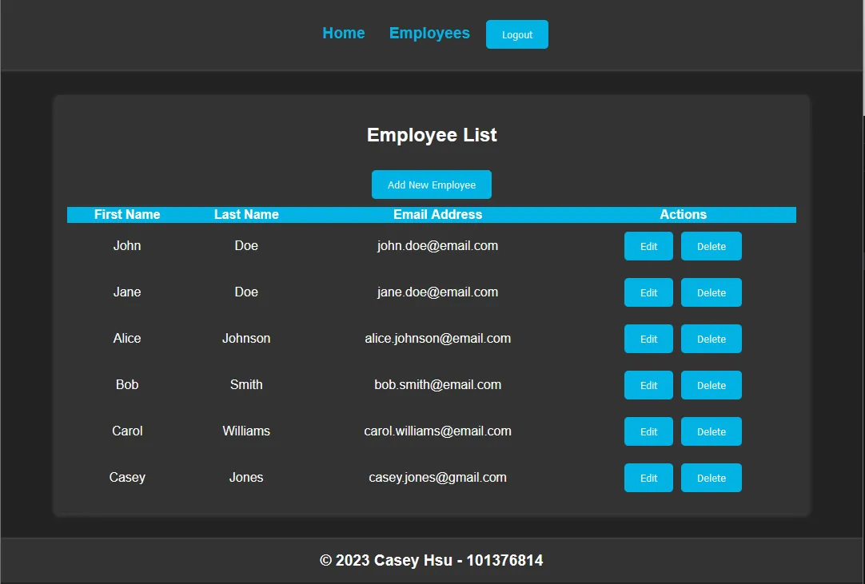Click the First Name column header

(x=127, y=214)
